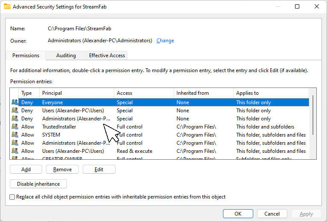Viewport: 327px width, 222px height.
Task: Open the Effective Access tab
Action: (107, 55)
